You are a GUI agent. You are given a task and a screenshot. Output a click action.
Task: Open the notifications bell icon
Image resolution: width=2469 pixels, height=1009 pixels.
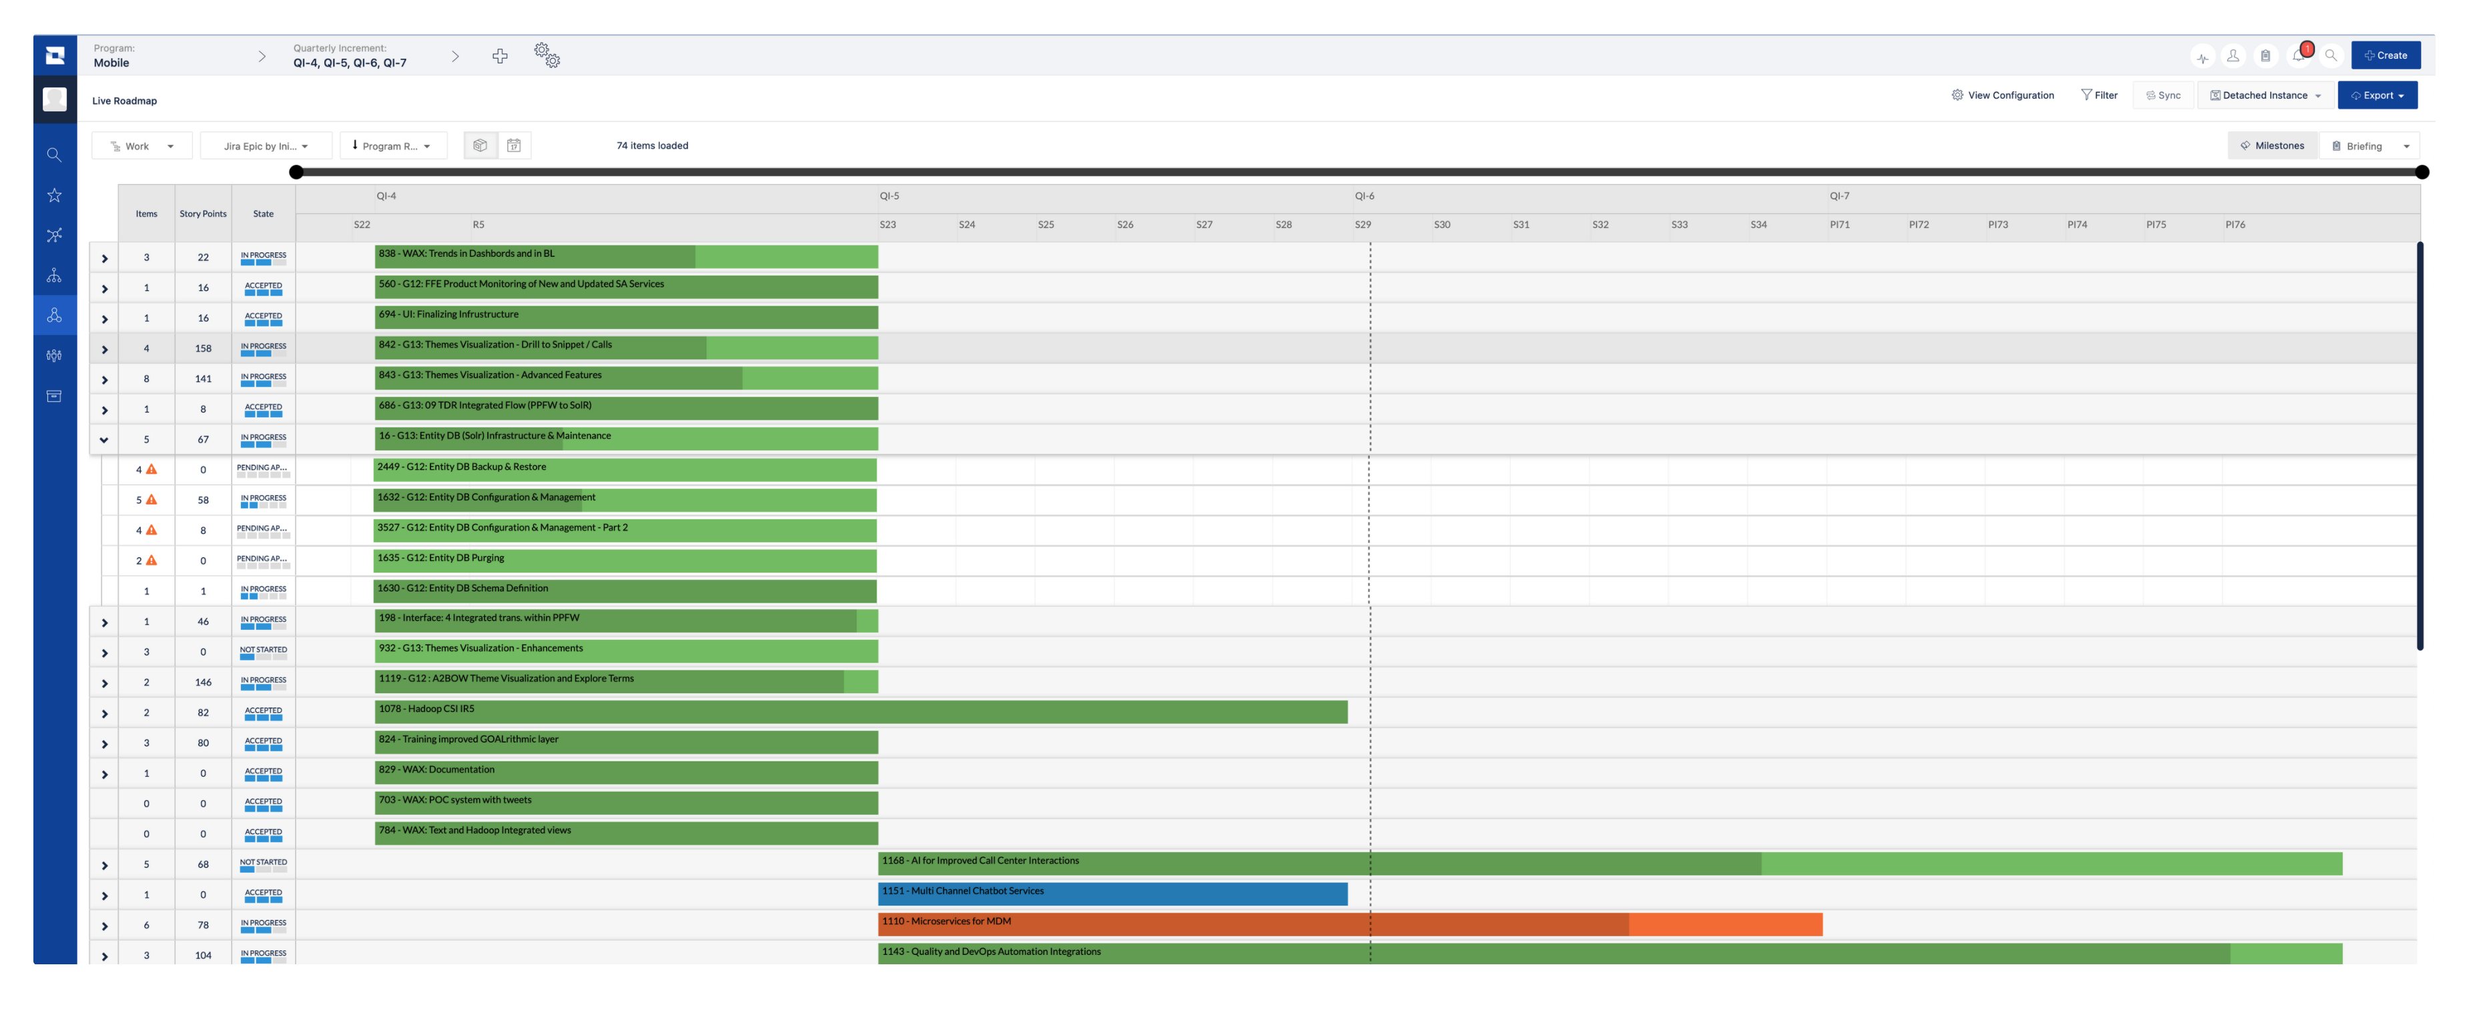(2300, 55)
